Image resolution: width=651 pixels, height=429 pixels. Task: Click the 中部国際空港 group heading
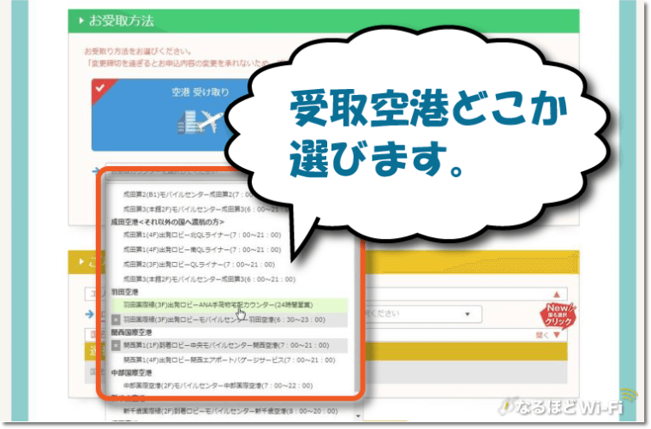pyautogui.click(x=132, y=373)
